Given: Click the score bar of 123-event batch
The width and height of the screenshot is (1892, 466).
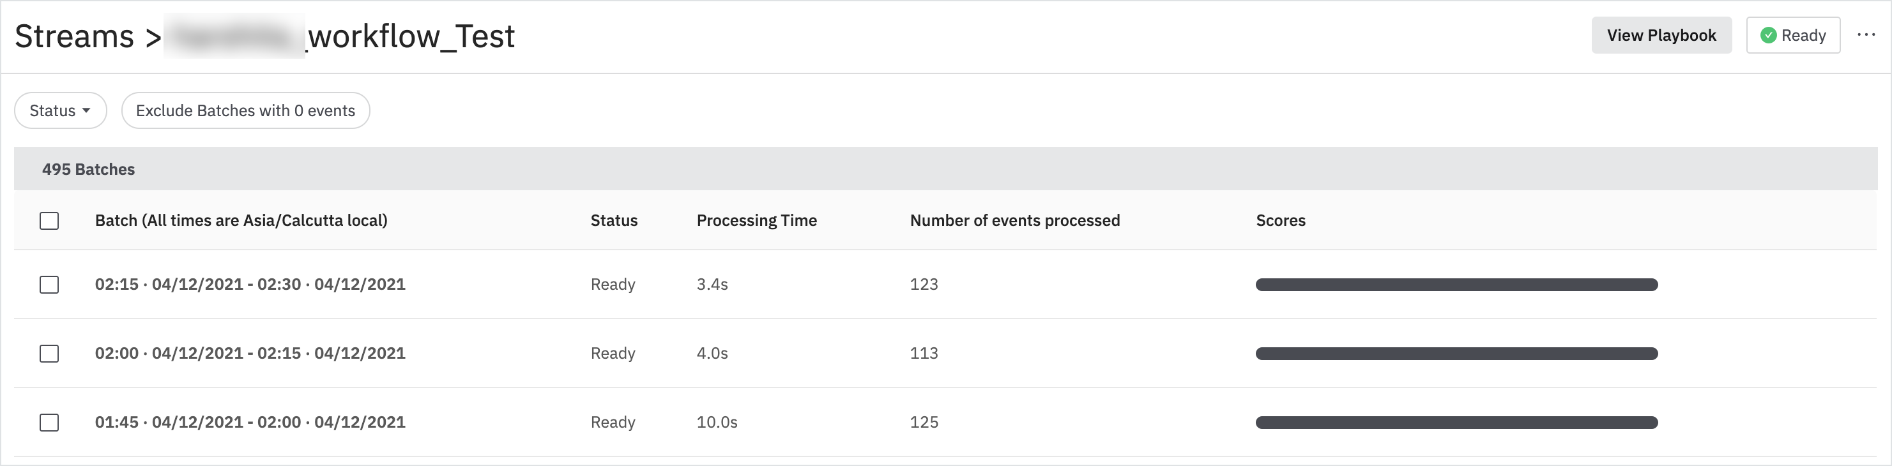Looking at the screenshot, I should point(1456,285).
